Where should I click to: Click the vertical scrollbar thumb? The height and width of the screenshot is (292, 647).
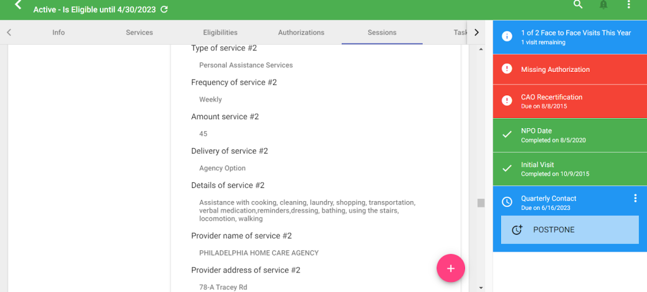(481, 203)
